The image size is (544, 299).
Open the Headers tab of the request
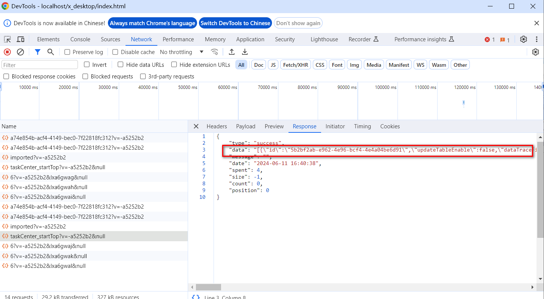point(217,126)
